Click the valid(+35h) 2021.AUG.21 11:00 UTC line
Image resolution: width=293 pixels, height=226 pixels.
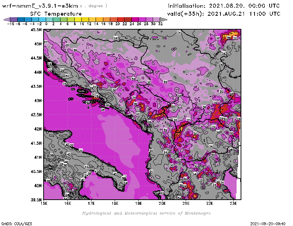224,14
